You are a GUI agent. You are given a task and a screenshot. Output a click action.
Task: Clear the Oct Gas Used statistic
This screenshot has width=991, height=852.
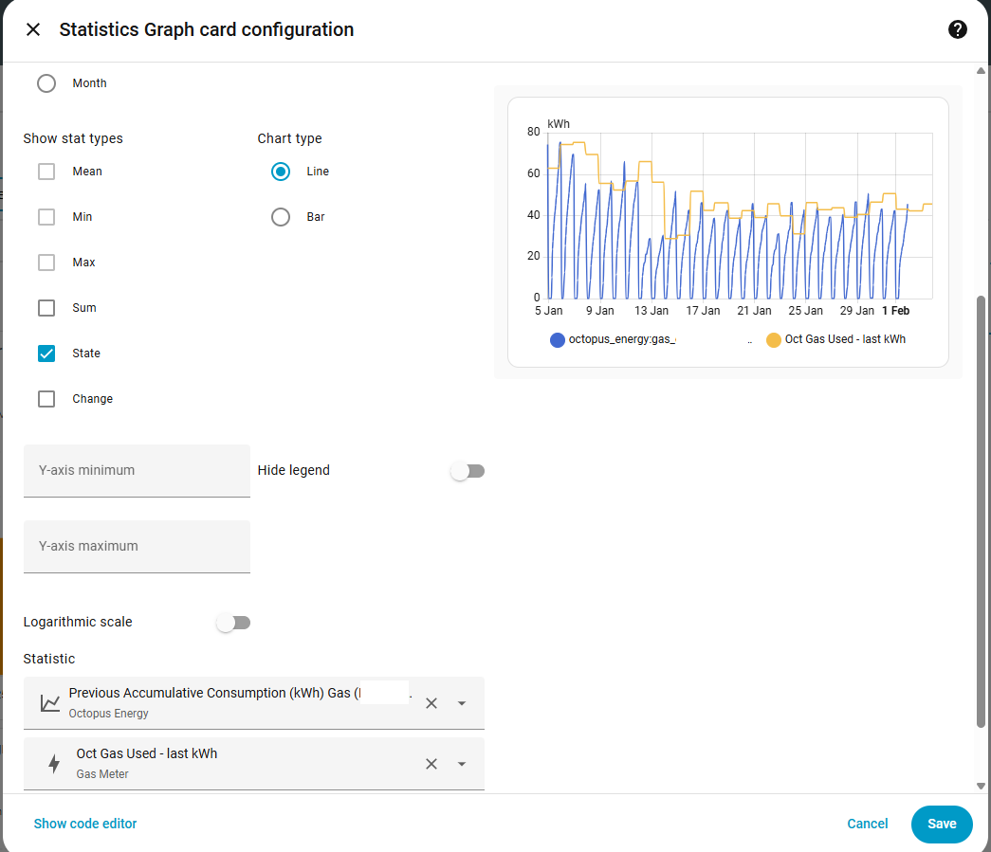coord(431,764)
